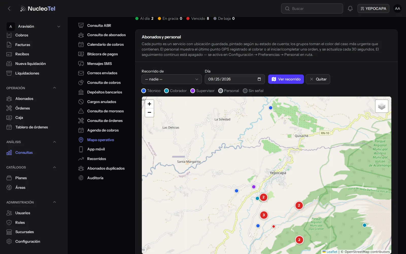This screenshot has height=254, width=406.
Task: Toggle the Sin señal legend filter
Action: pyautogui.click(x=253, y=91)
